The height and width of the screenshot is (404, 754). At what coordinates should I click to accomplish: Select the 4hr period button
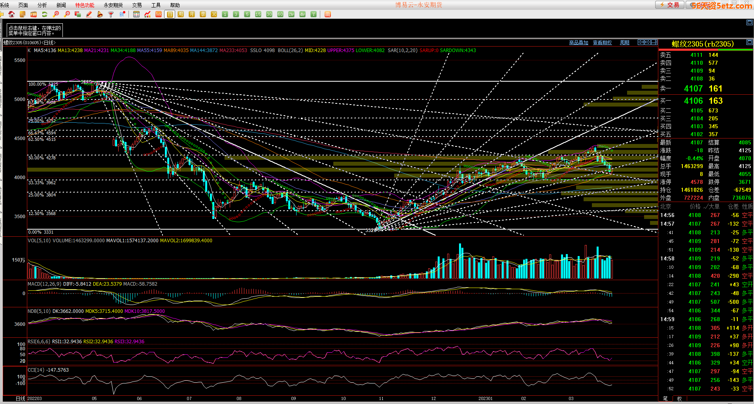click(x=302, y=14)
